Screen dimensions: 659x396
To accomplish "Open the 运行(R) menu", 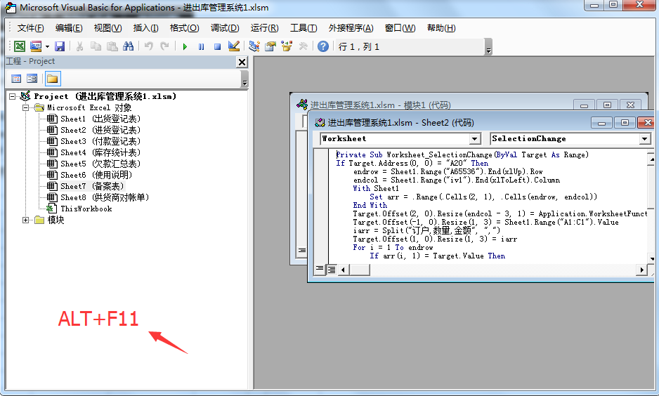I will [x=264, y=28].
